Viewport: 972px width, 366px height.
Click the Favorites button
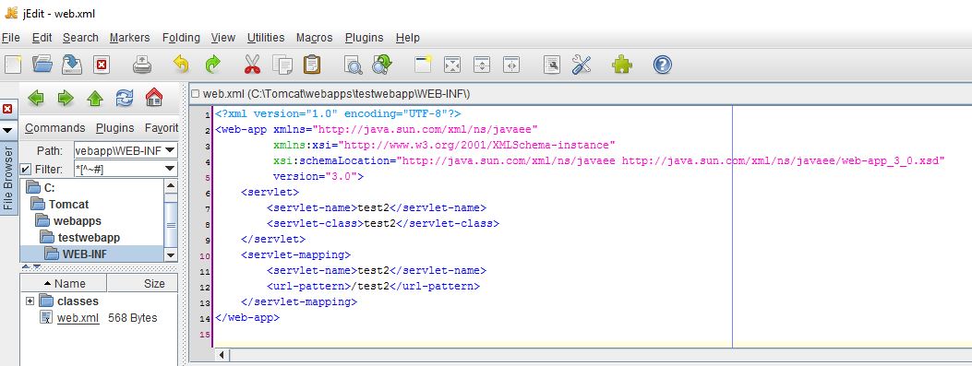[162, 128]
